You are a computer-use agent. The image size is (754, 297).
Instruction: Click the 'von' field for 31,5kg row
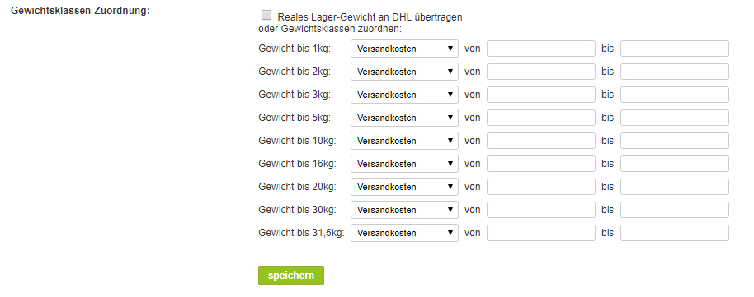point(541,233)
